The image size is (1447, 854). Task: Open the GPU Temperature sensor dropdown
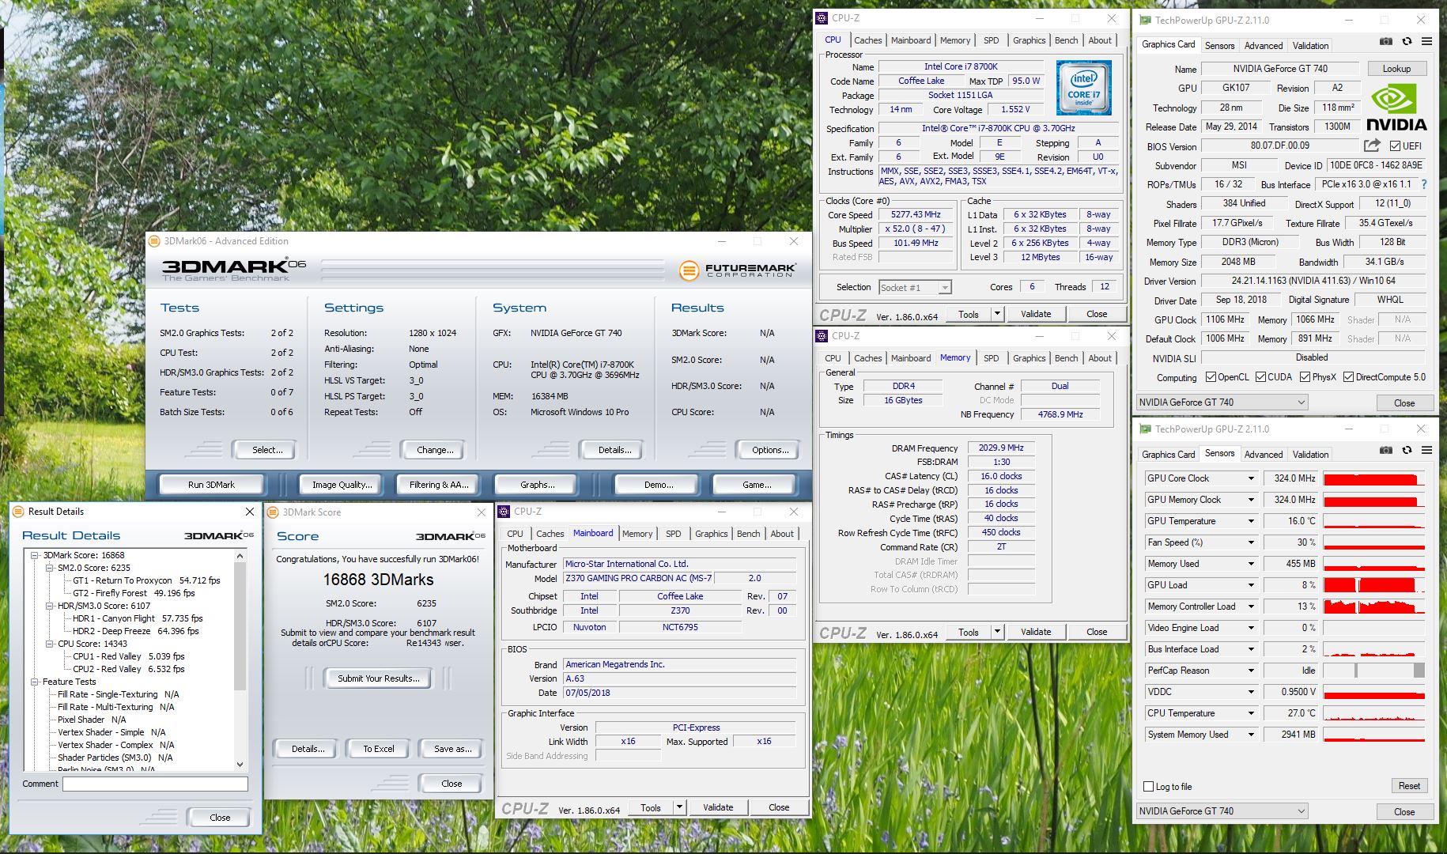point(1251,521)
